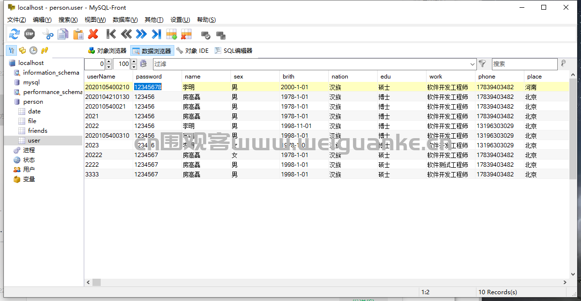Image resolution: width=581 pixels, height=301 pixels.
Task: Go to last record with the toolbar arrow
Action: (156, 34)
